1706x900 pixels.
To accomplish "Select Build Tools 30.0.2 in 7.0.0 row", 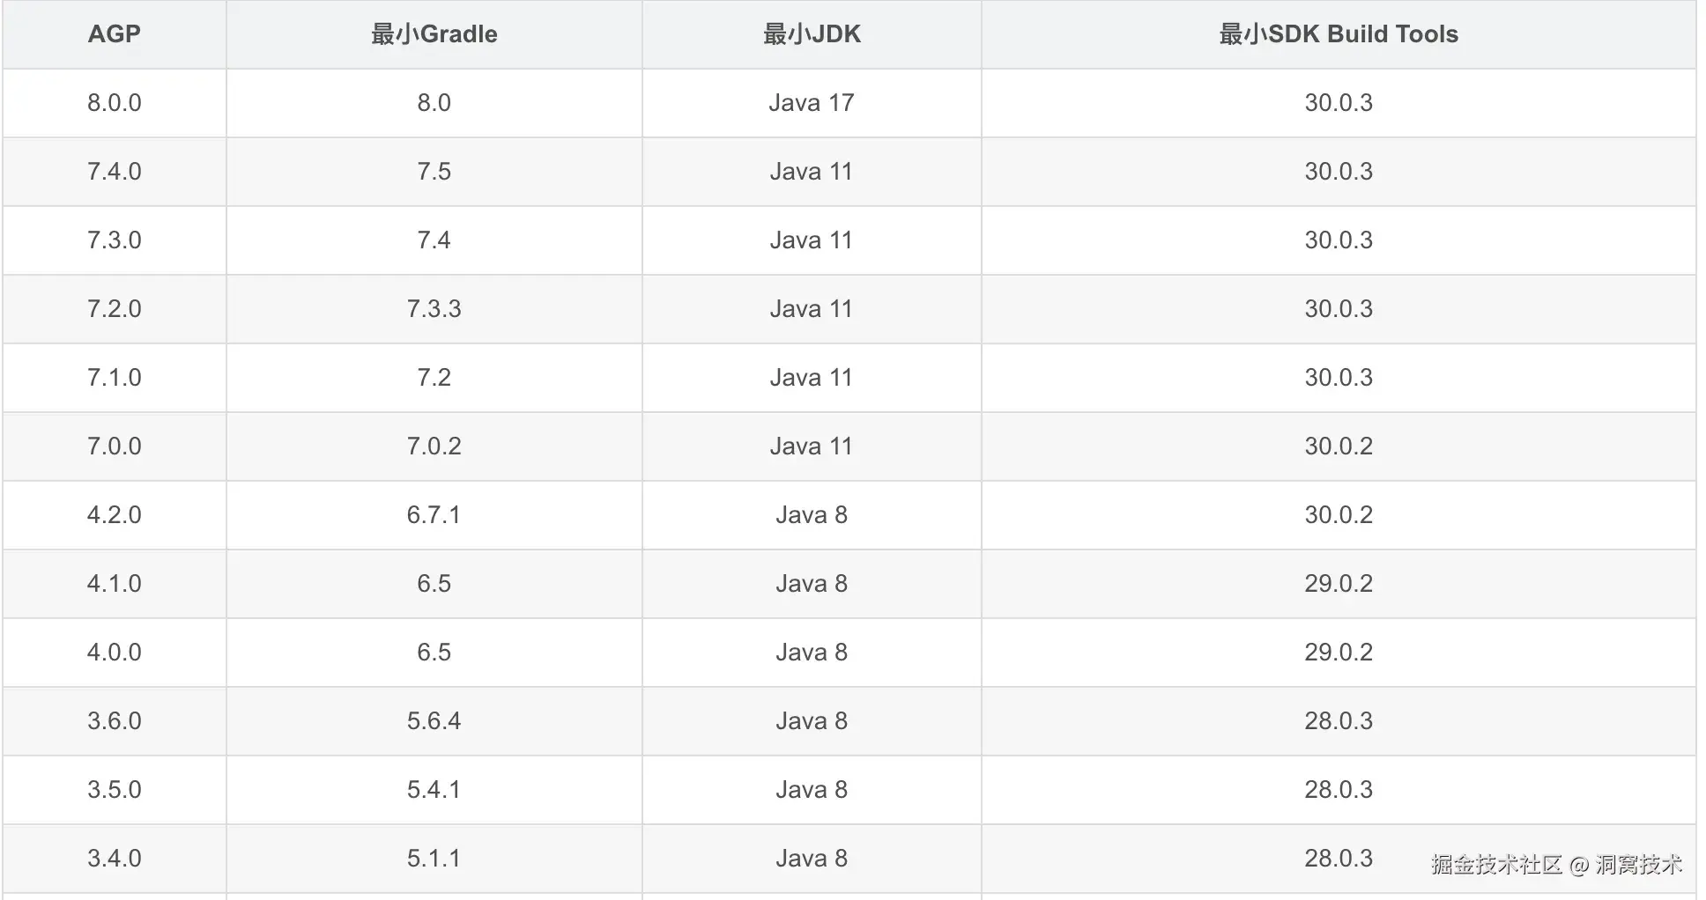I will click(x=1339, y=446).
